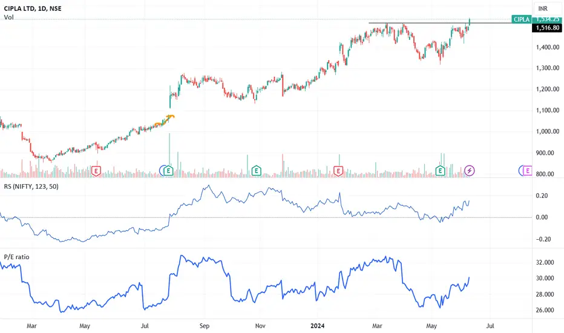Click the Nov label on time axis
Viewport: 564px width, 333px height.
coord(260,326)
